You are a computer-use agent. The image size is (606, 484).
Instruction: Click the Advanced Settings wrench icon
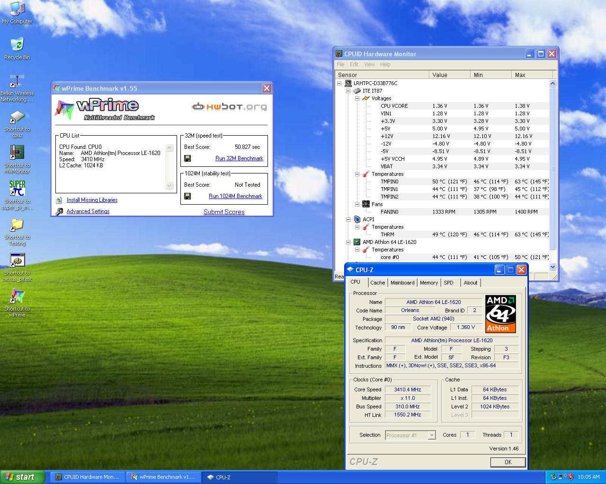tap(59, 212)
